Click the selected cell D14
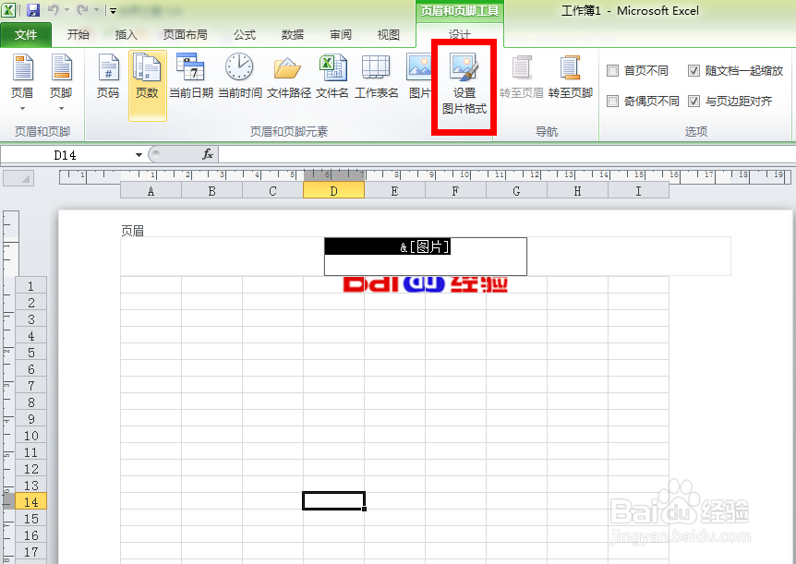This screenshot has height=564, width=796. click(x=333, y=500)
